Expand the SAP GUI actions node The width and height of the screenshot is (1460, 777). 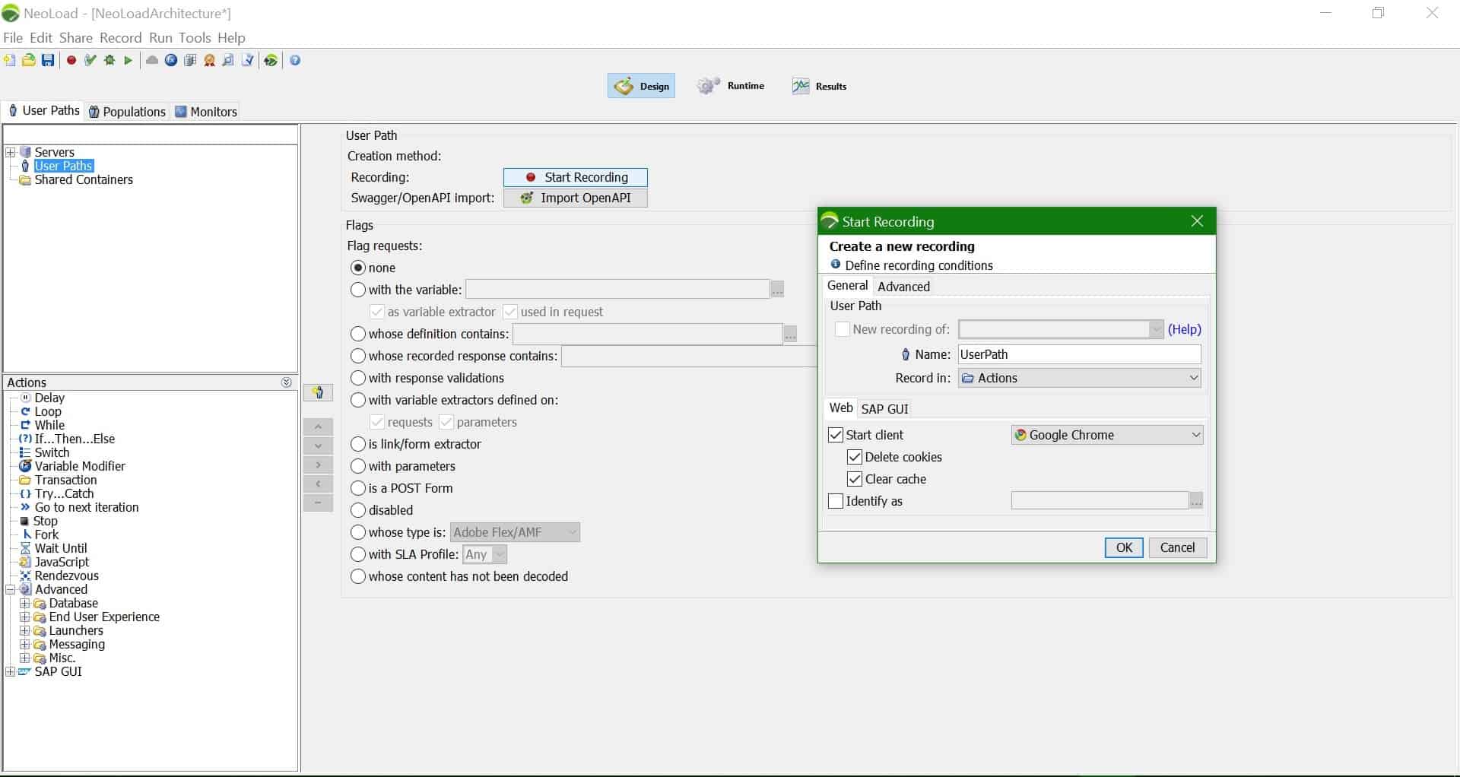tap(11, 671)
